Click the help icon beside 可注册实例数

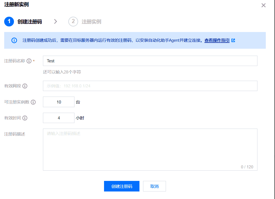point(33,102)
